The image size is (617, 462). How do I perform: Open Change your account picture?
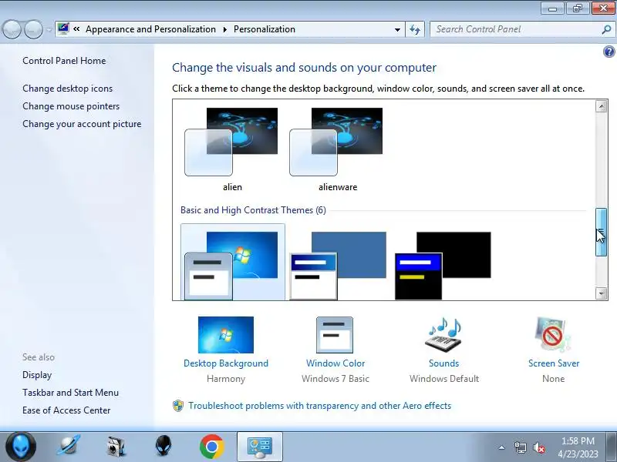82,124
